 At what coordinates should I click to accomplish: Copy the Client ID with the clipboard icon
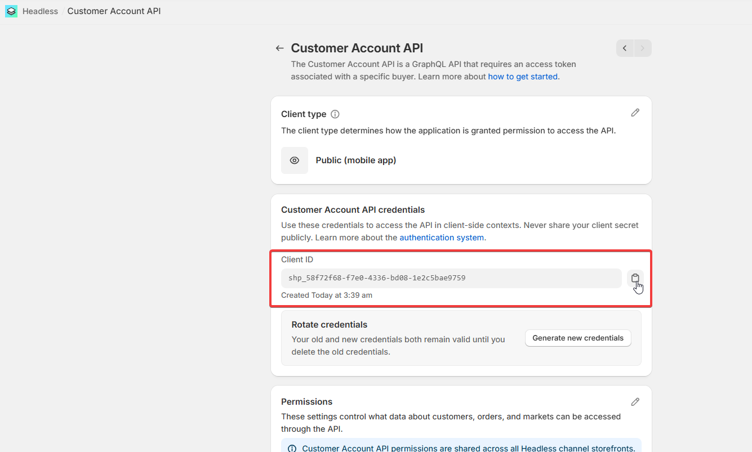click(635, 278)
